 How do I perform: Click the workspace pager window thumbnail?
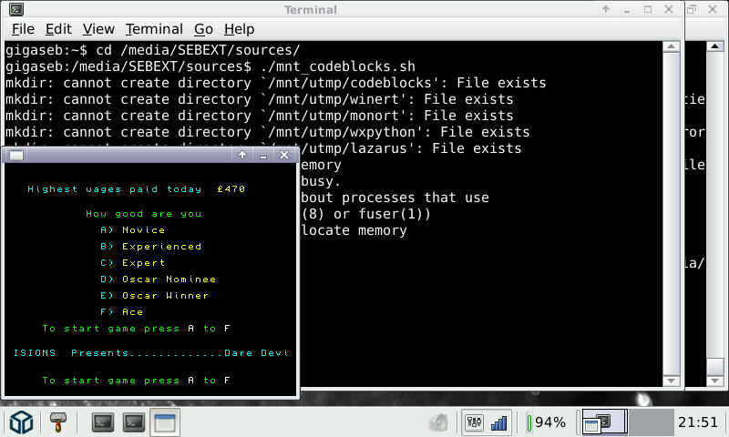click(603, 422)
